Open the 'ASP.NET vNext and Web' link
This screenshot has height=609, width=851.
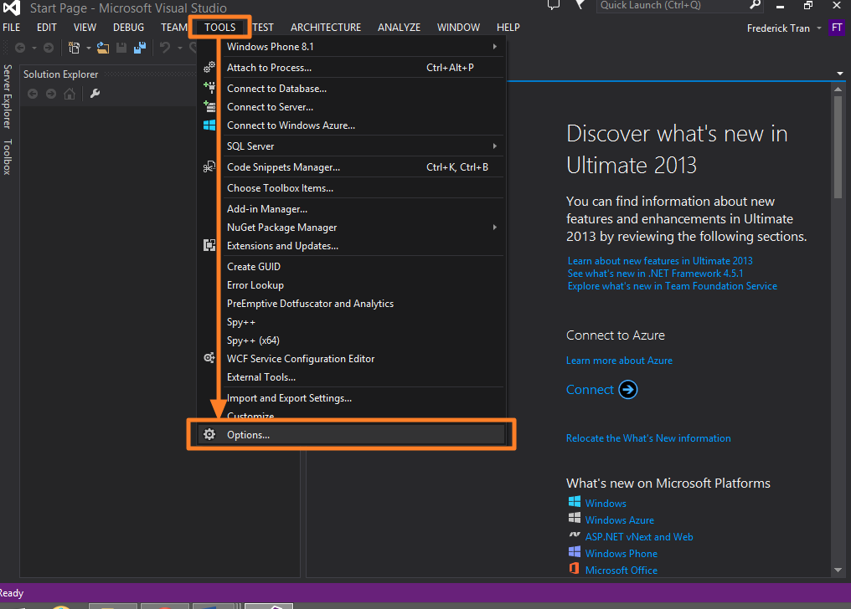pos(639,537)
